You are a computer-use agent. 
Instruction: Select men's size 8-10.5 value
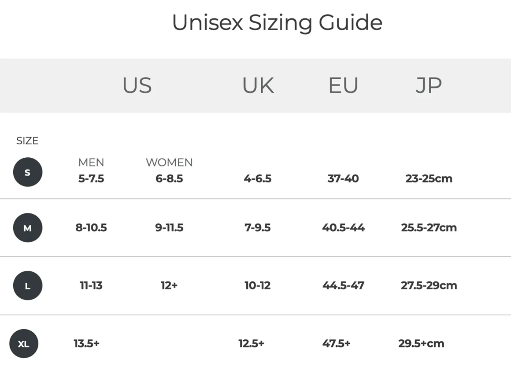(x=91, y=228)
